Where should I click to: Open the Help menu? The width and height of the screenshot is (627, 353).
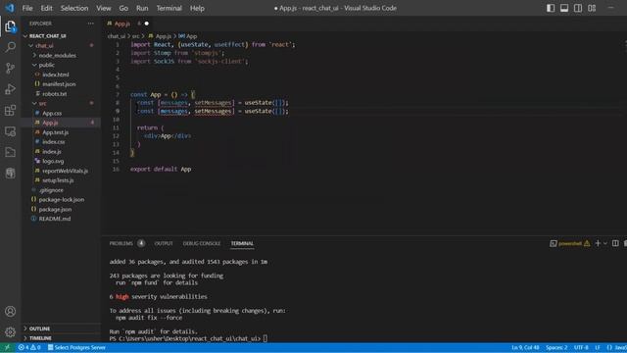tap(197, 8)
